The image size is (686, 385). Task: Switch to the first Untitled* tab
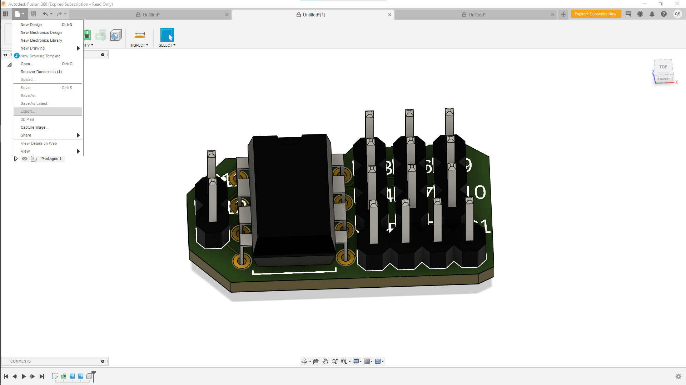click(150, 15)
